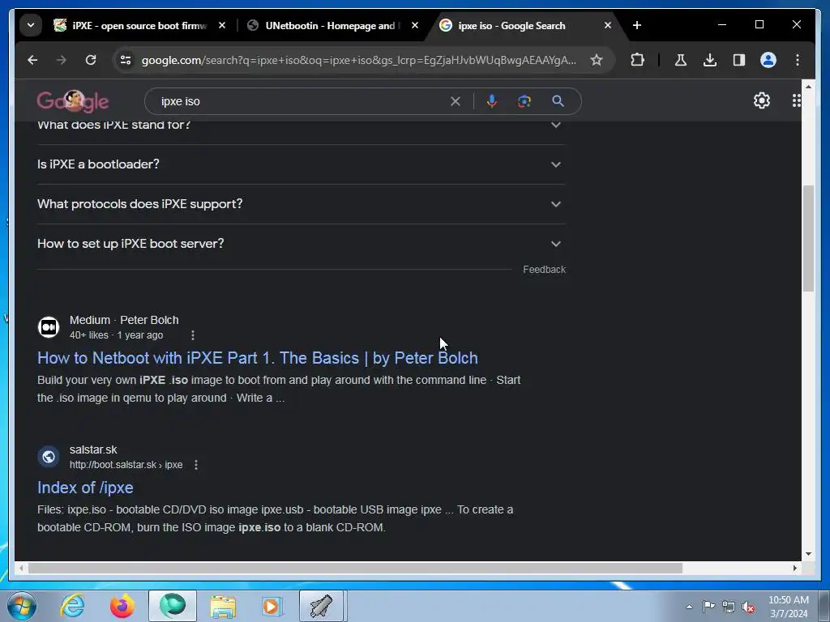Open the tab search dropdown arrow
This screenshot has width=830, height=622.
pyautogui.click(x=31, y=25)
